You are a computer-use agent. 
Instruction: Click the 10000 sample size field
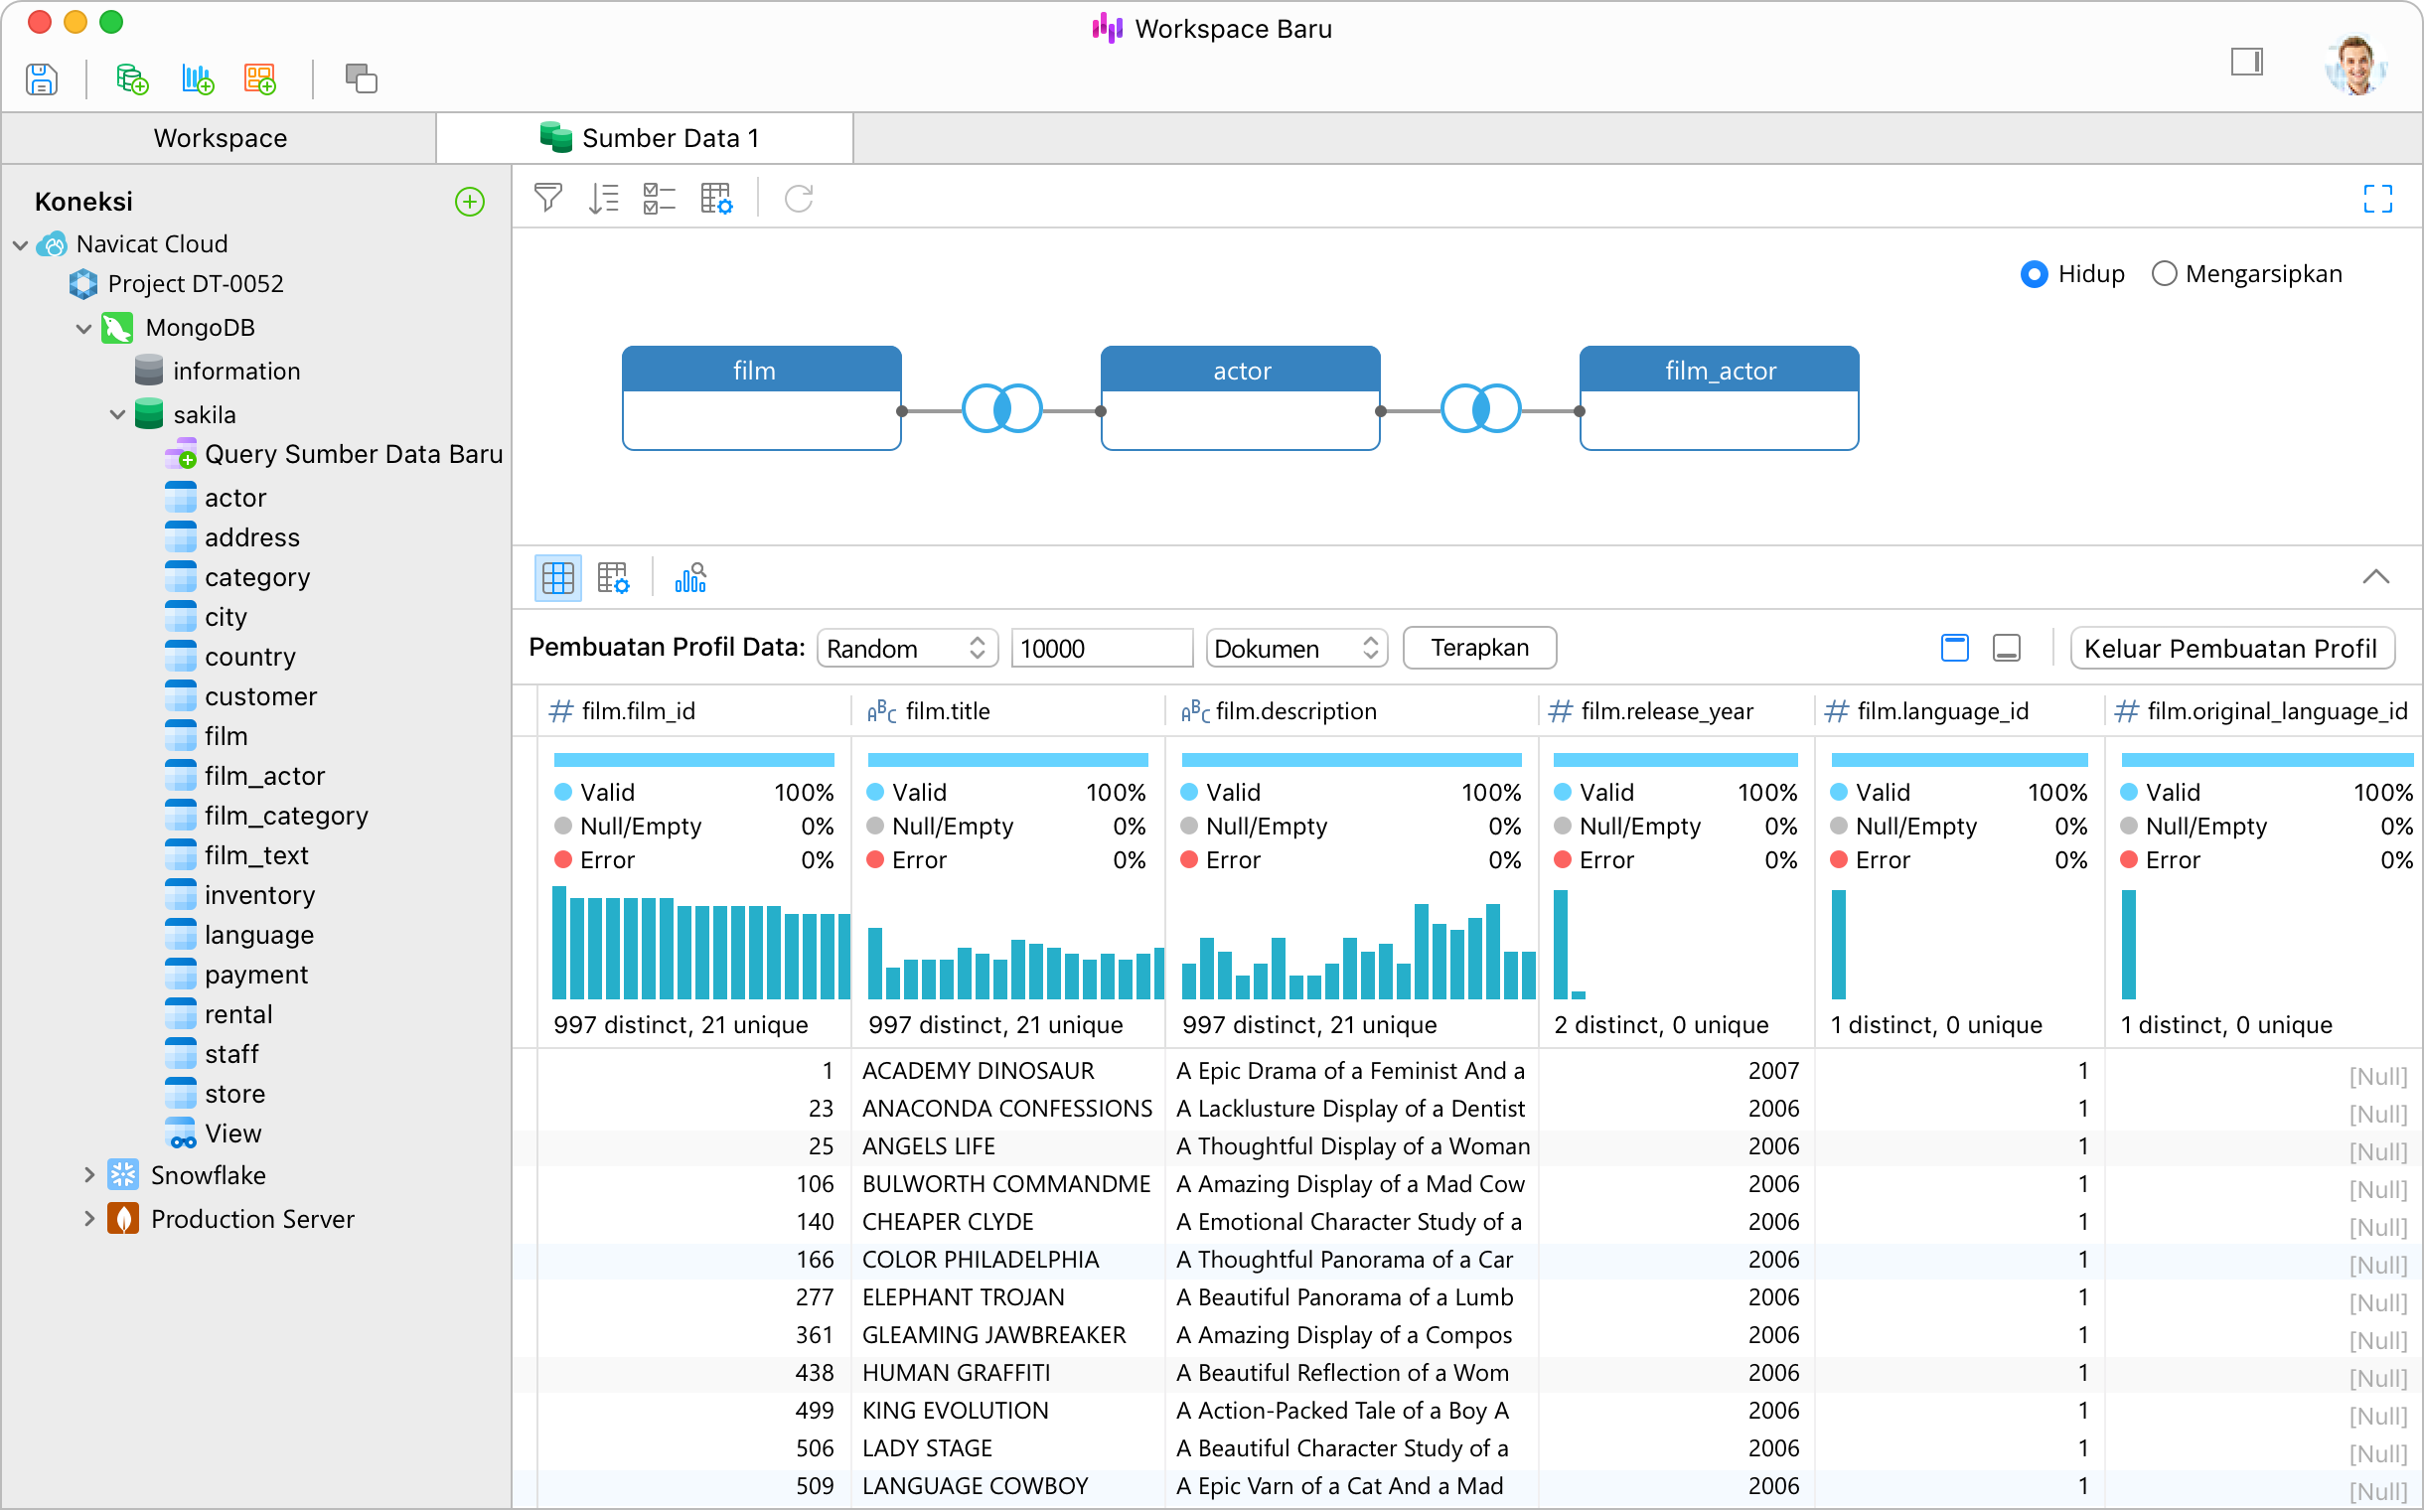click(x=1101, y=648)
